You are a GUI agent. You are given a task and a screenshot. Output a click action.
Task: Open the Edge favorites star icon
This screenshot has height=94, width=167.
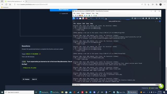coord(153,4)
